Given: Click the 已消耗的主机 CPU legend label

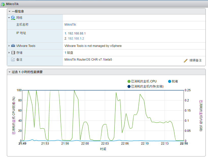Looking at the screenshot, I should [144, 81].
